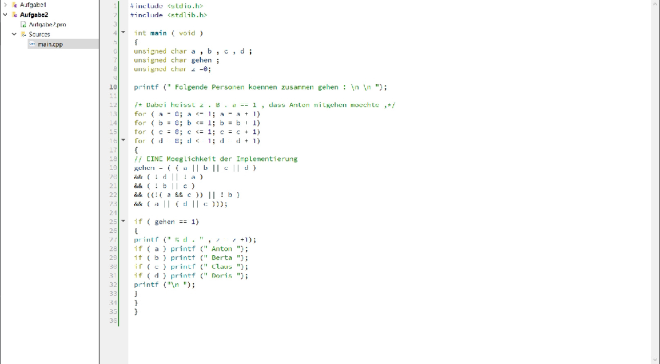Click the Aufgabe2.pro file icon
The height and width of the screenshot is (364, 660).
[24, 25]
